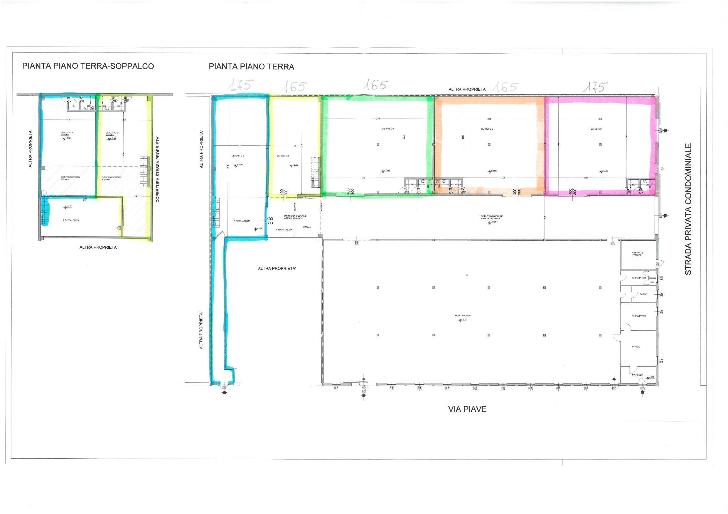Select ALTRA PROPRIETA' label beneath the soppalco plan

(98, 247)
